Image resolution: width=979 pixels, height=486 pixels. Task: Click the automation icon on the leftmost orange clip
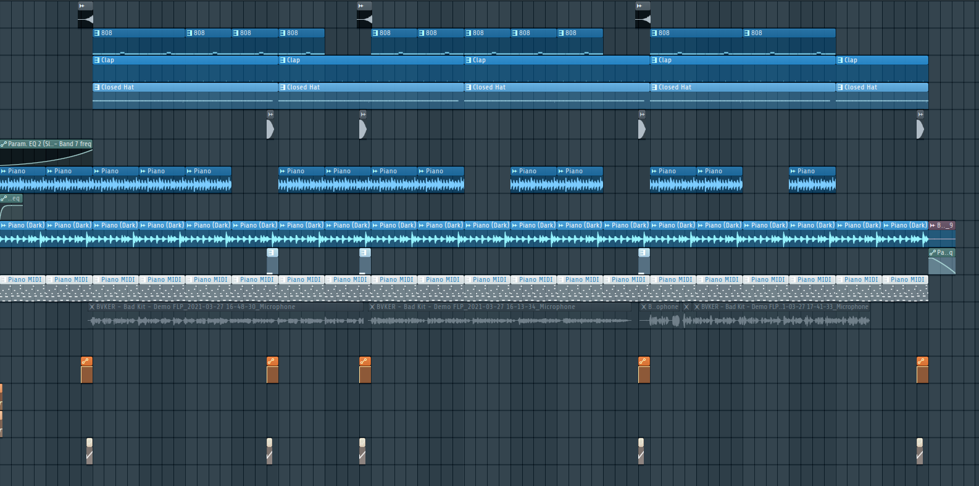pyautogui.click(x=86, y=361)
